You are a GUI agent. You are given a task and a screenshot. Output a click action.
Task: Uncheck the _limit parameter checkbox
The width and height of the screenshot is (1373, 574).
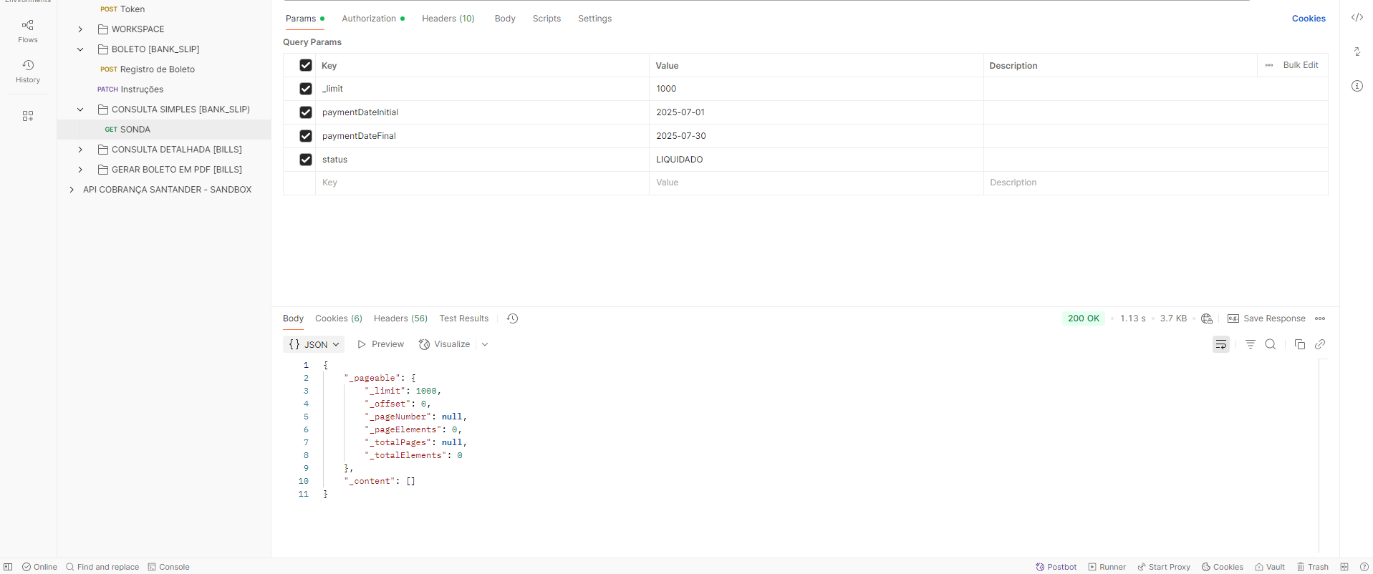pyautogui.click(x=306, y=89)
